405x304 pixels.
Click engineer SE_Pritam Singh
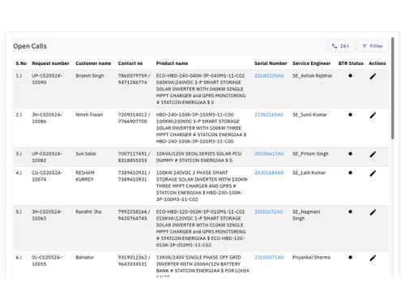pyautogui.click(x=310, y=153)
